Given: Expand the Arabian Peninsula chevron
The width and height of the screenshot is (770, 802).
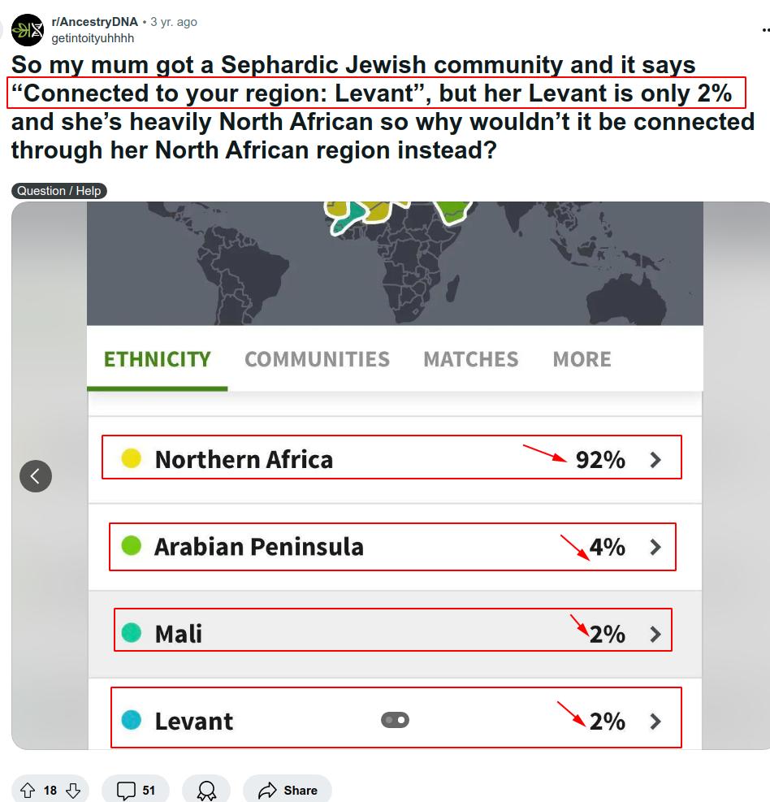Looking at the screenshot, I should pos(656,548).
